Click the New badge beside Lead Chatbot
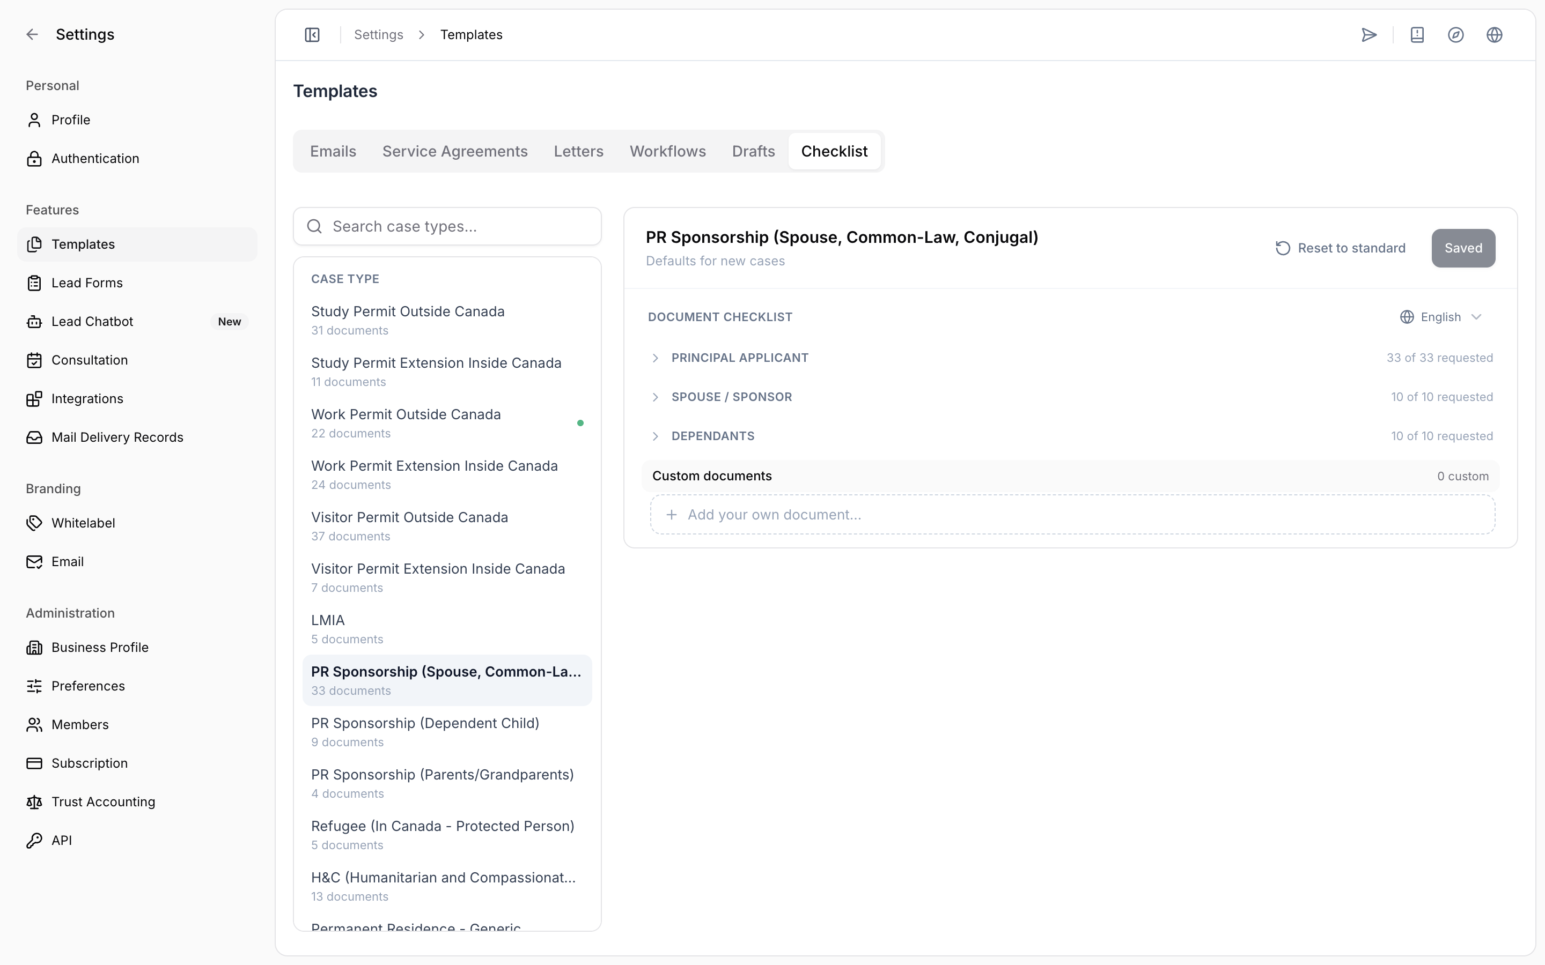1545x965 pixels. (x=229, y=322)
